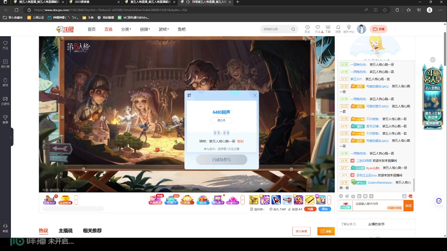This screenshot has height=251, width=447.
Task: Open the 客服 customer service icon
Action: 5,228
